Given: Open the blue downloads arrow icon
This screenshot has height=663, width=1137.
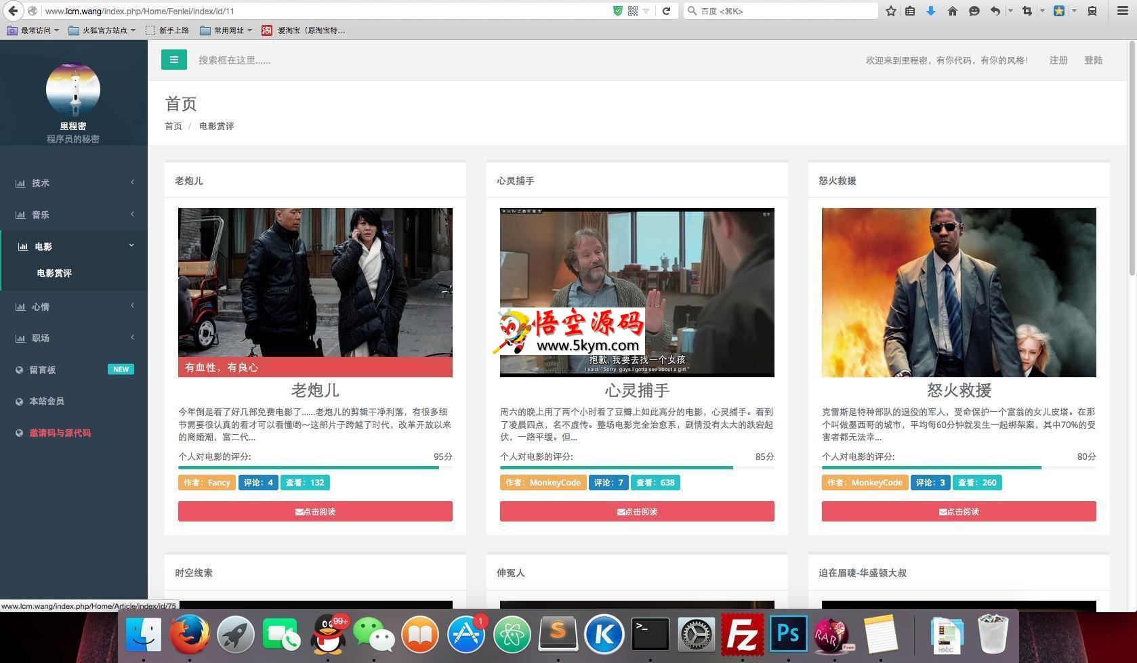Looking at the screenshot, I should pos(931,11).
